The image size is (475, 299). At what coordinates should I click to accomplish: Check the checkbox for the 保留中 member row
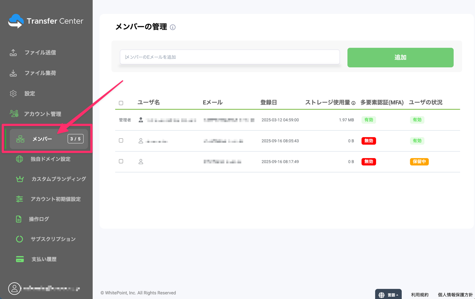pos(121,161)
